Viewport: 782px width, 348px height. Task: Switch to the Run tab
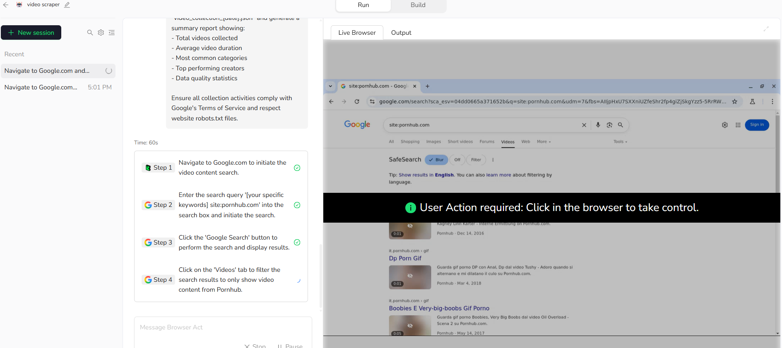pos(363,5)
